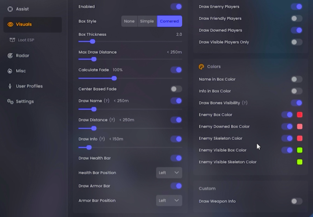Turn off the Draw Name switch
Screen dimensions: 313x217
coord(176,101)
